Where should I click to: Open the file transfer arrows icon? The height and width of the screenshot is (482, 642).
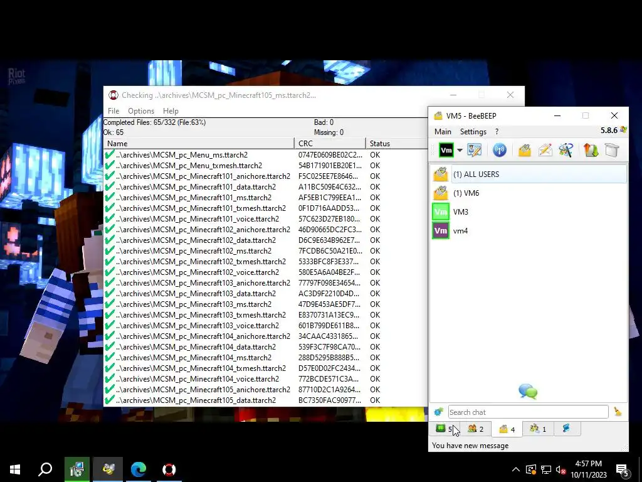coord(591,150)
